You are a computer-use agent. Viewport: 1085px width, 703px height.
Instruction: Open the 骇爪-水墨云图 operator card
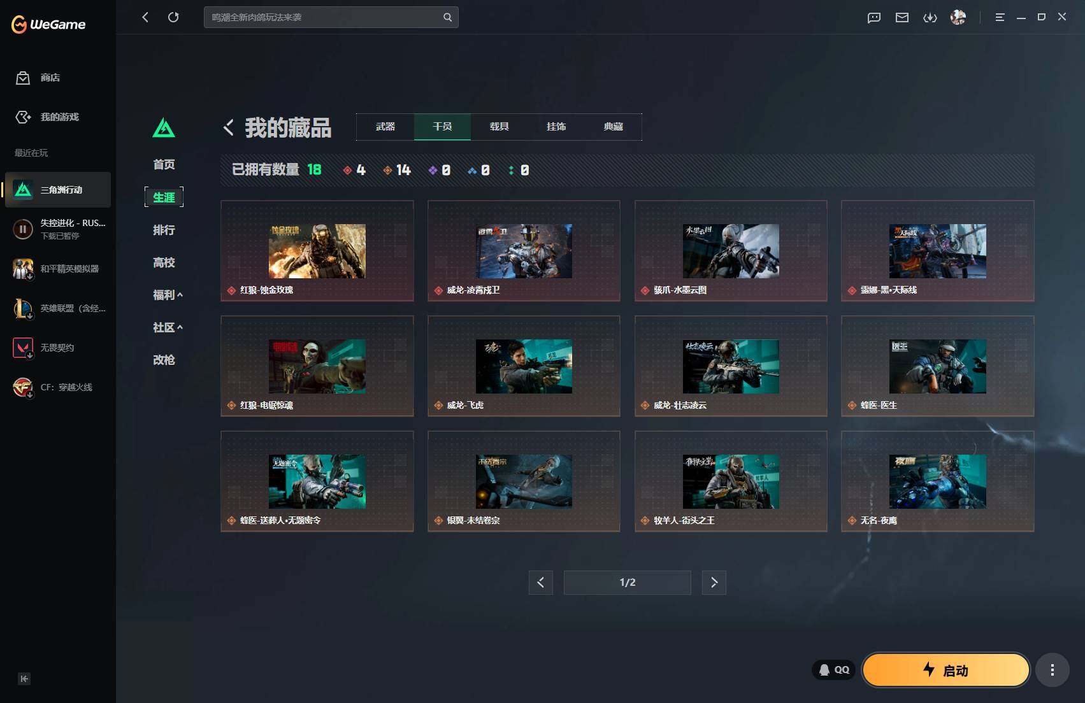(731, 251)
